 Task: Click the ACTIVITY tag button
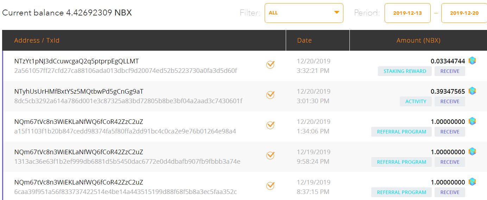416,101
